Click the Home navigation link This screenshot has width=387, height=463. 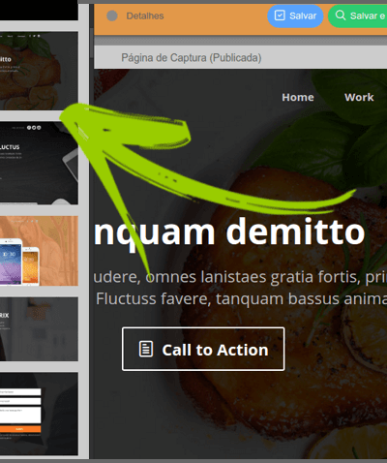click(x=298, y=97)
